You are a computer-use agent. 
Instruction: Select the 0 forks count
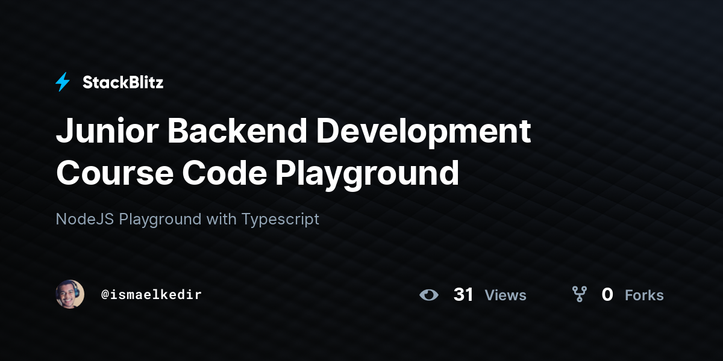[607, 295]
